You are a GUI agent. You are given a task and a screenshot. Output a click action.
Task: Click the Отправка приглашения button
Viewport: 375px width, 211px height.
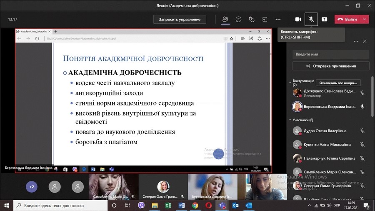[x=331, y=66]
